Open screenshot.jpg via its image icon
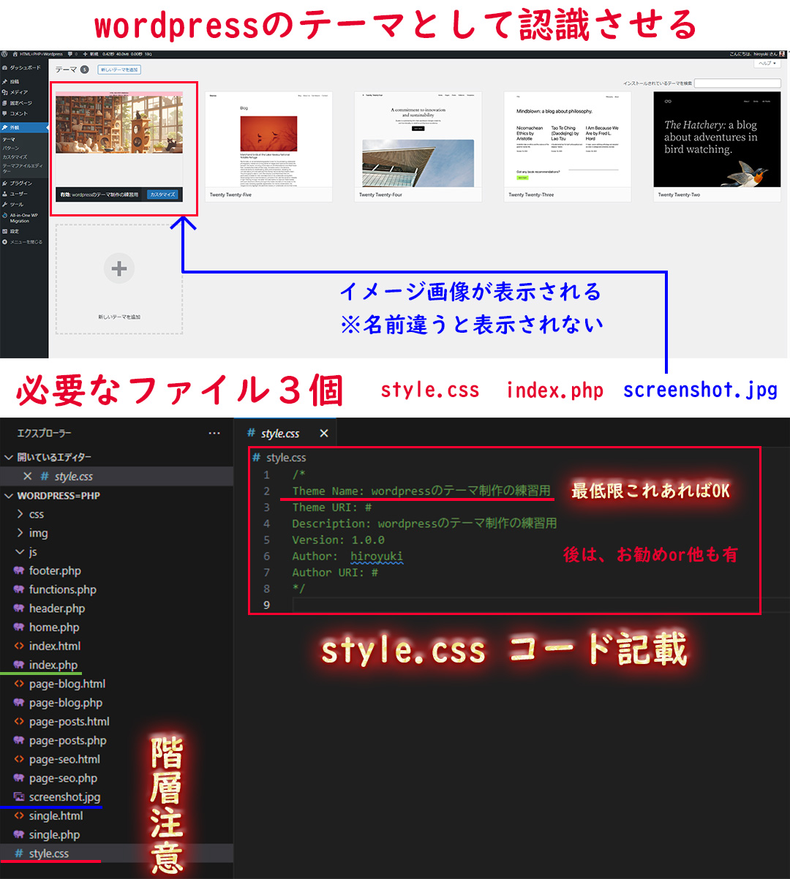This screenshot has height=879, width=790. pos(19,797)
